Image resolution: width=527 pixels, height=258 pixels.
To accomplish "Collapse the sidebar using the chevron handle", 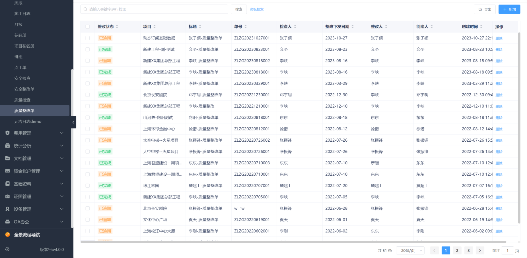I will click(73, 122).
